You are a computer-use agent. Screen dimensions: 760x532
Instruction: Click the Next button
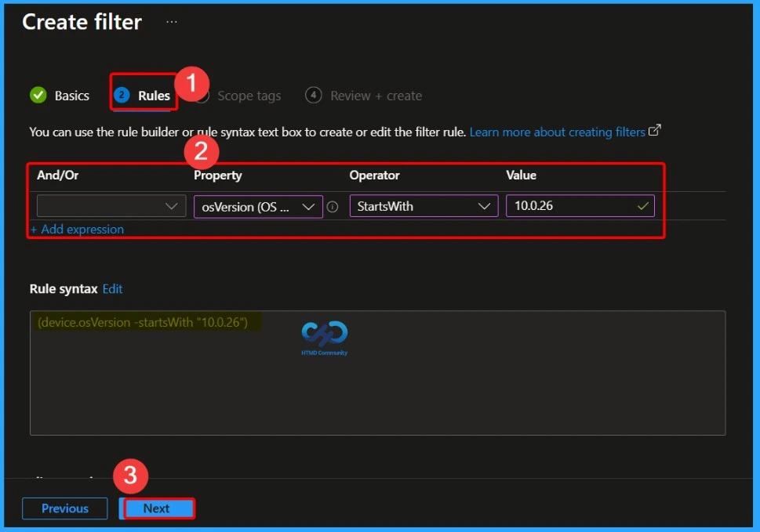click(x=157, y=508)
